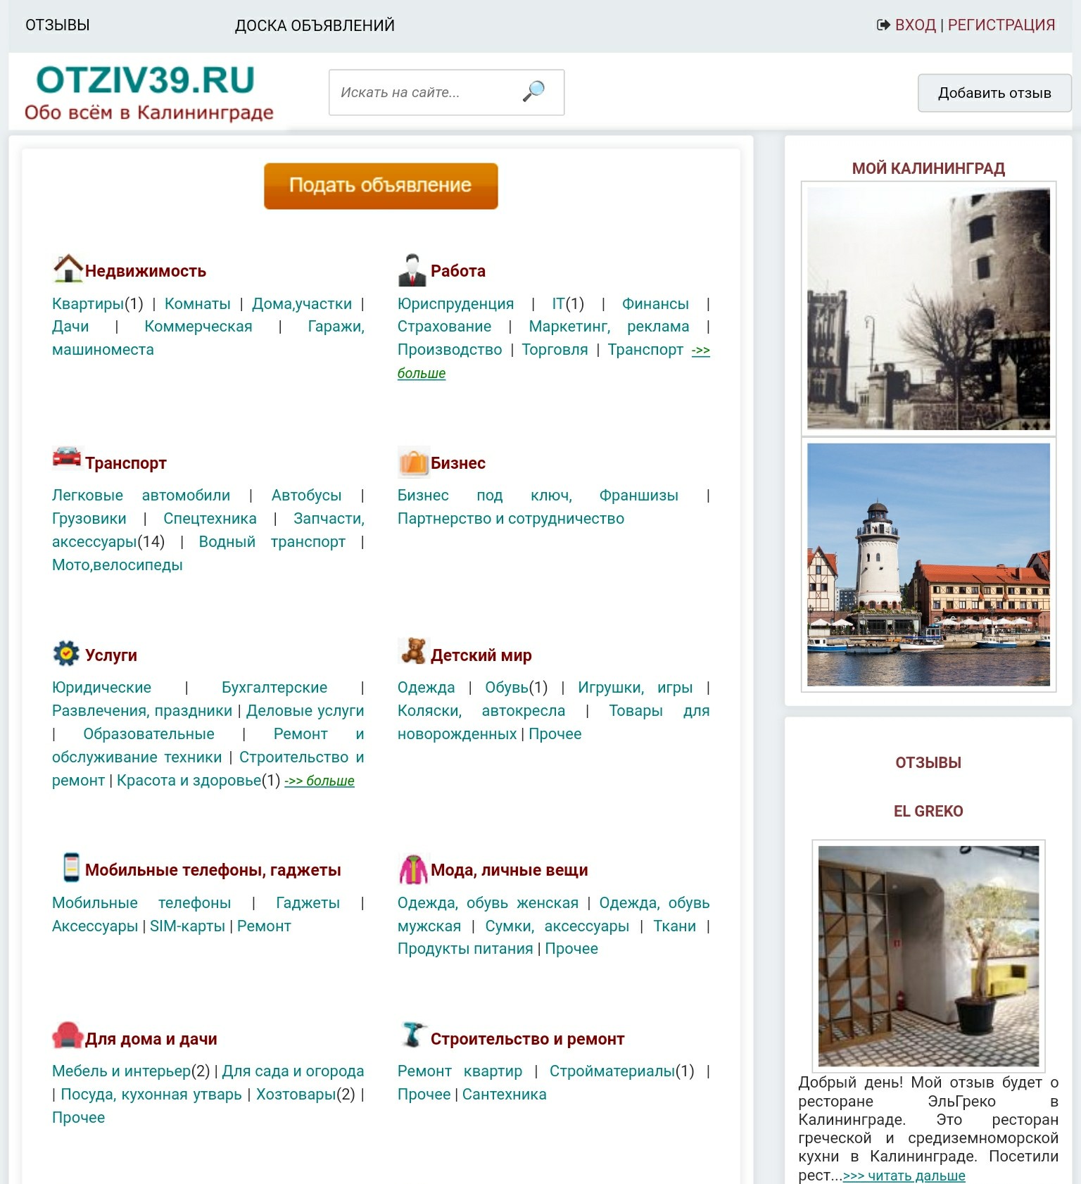Open the Детский мир category heading
1081x1184 pixels.
pyautogui.click(x=481, y=655)
